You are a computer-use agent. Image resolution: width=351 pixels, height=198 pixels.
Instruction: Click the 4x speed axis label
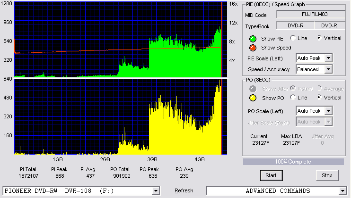coord(232,60)
